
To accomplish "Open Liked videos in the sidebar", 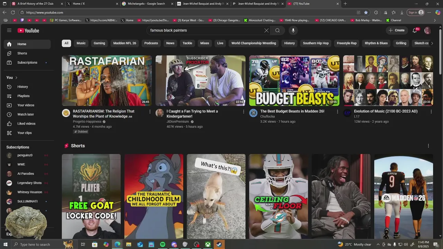I will coord(27,123).
